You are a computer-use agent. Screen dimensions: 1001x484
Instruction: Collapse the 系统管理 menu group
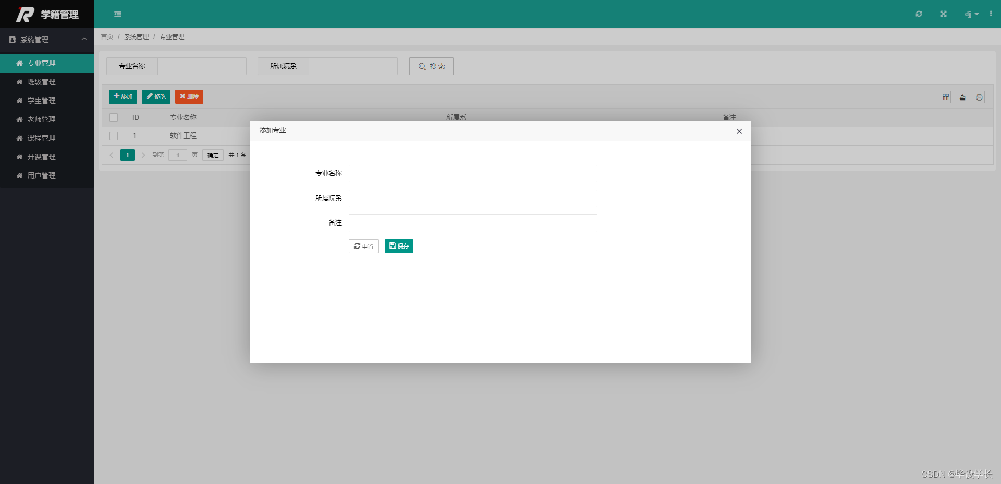pyautogui.click(x=47, y=40)
